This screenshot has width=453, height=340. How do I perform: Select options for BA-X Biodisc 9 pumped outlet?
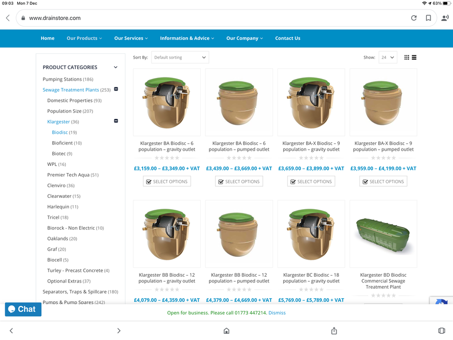(x=384, y=182)
